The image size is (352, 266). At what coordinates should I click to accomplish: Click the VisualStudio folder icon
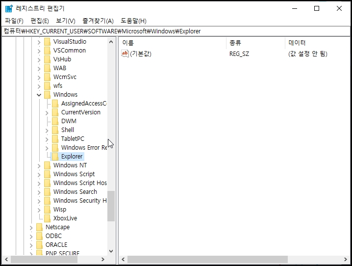click(x=48, y=42)
